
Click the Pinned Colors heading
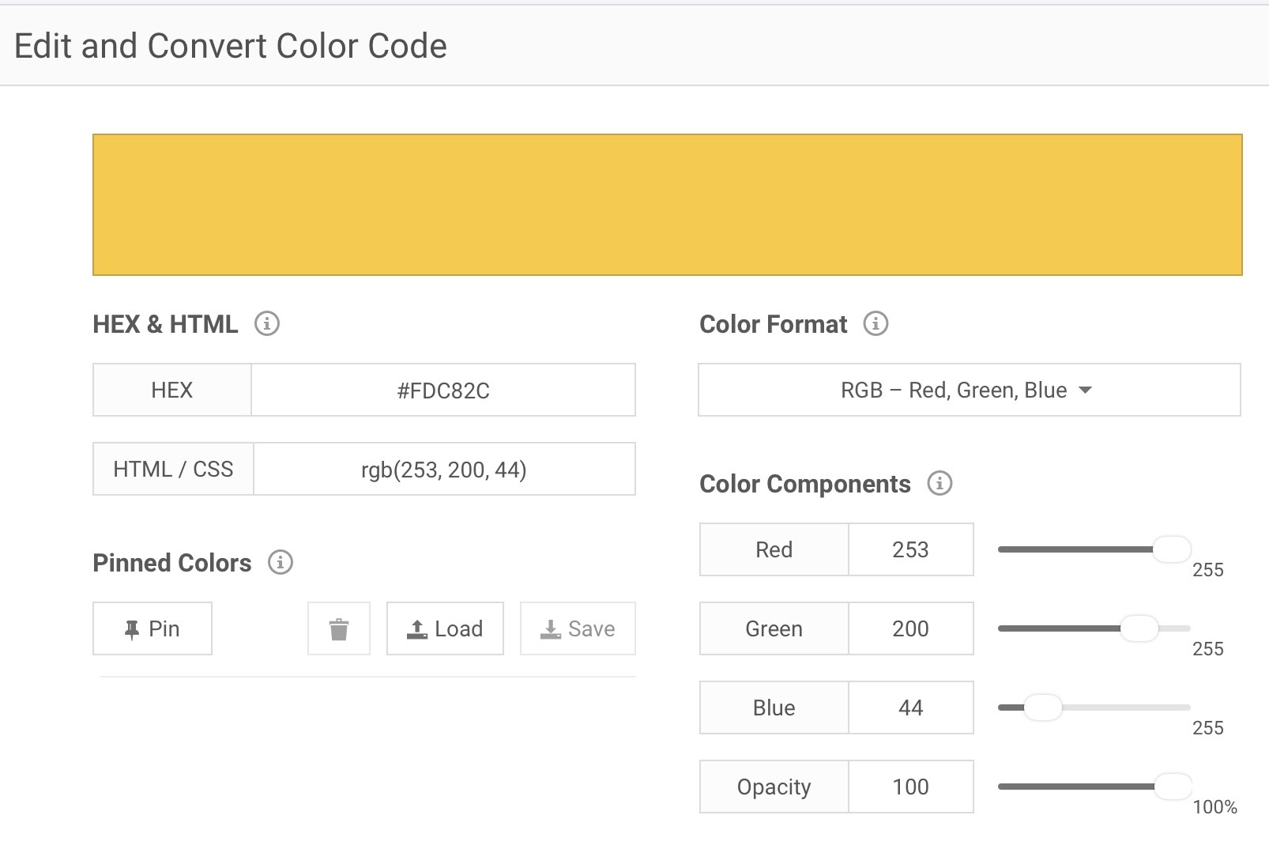[172, 563]
